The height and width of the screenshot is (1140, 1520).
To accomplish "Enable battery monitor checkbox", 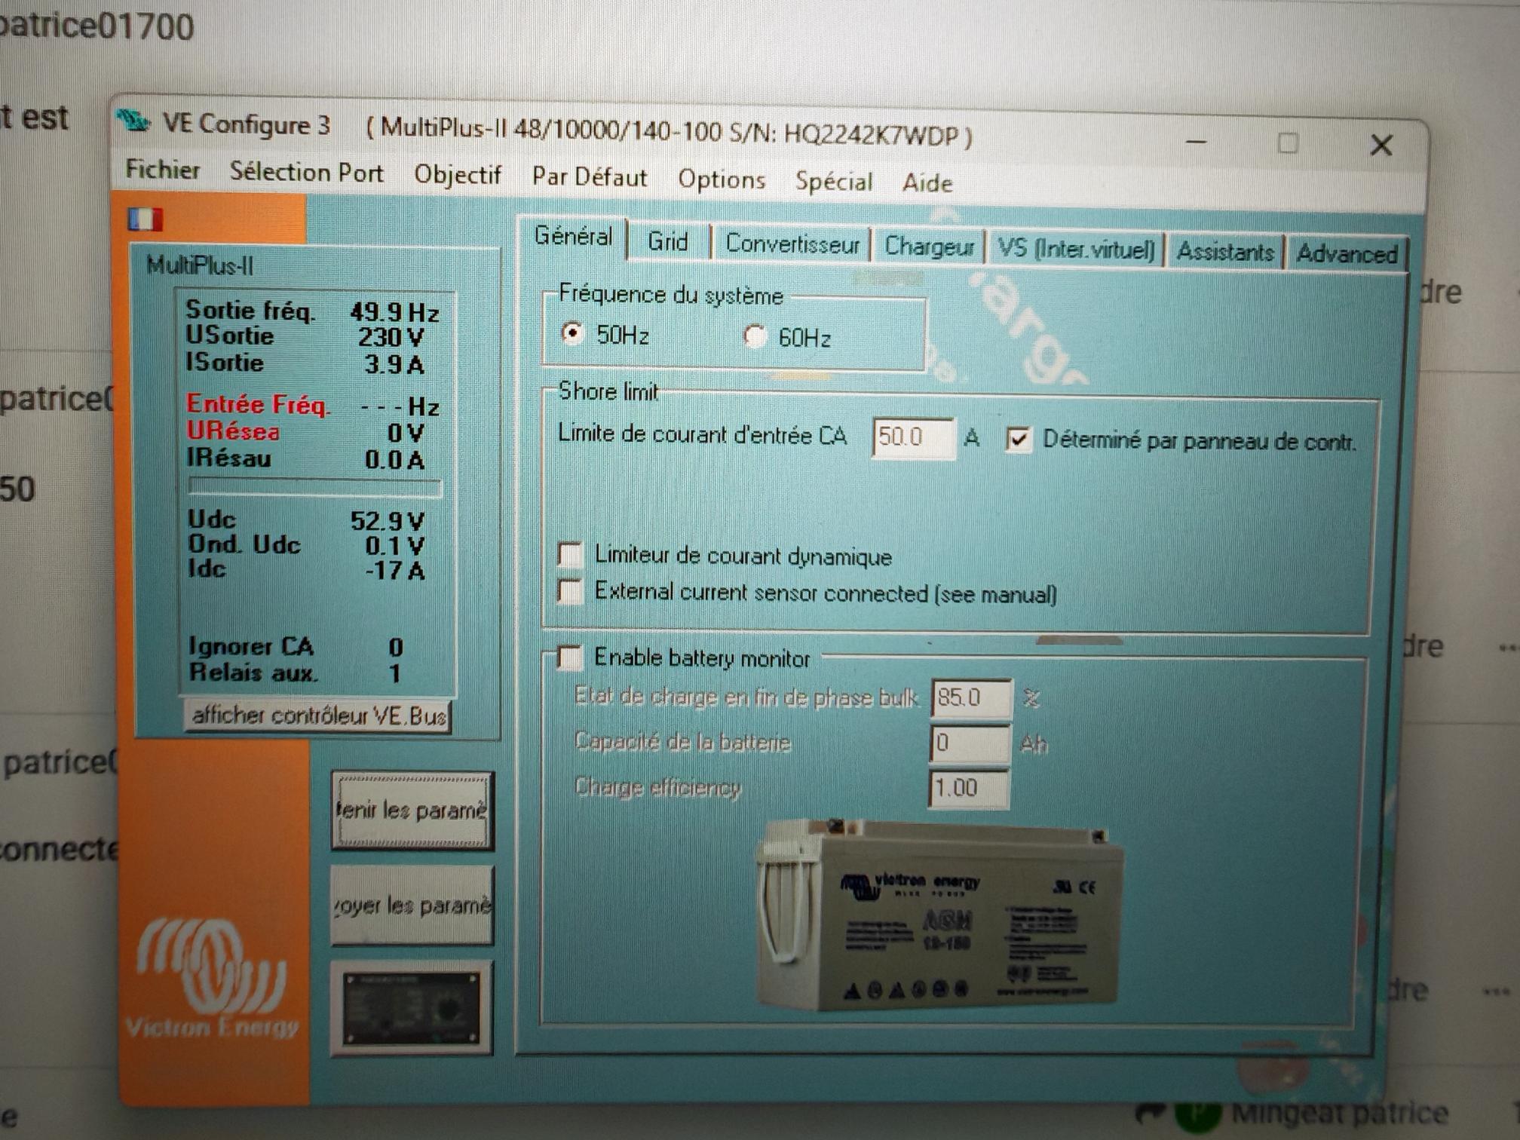I will [571, 657].
